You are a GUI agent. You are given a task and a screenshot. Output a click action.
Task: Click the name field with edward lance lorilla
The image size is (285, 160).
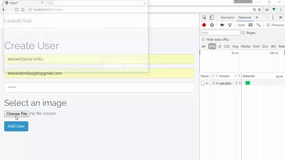tap(99, 59)
